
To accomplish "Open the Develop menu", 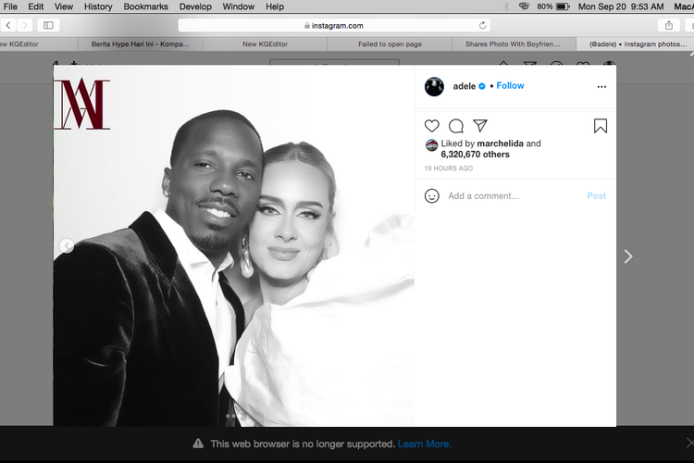I will (x=194, y=6).
